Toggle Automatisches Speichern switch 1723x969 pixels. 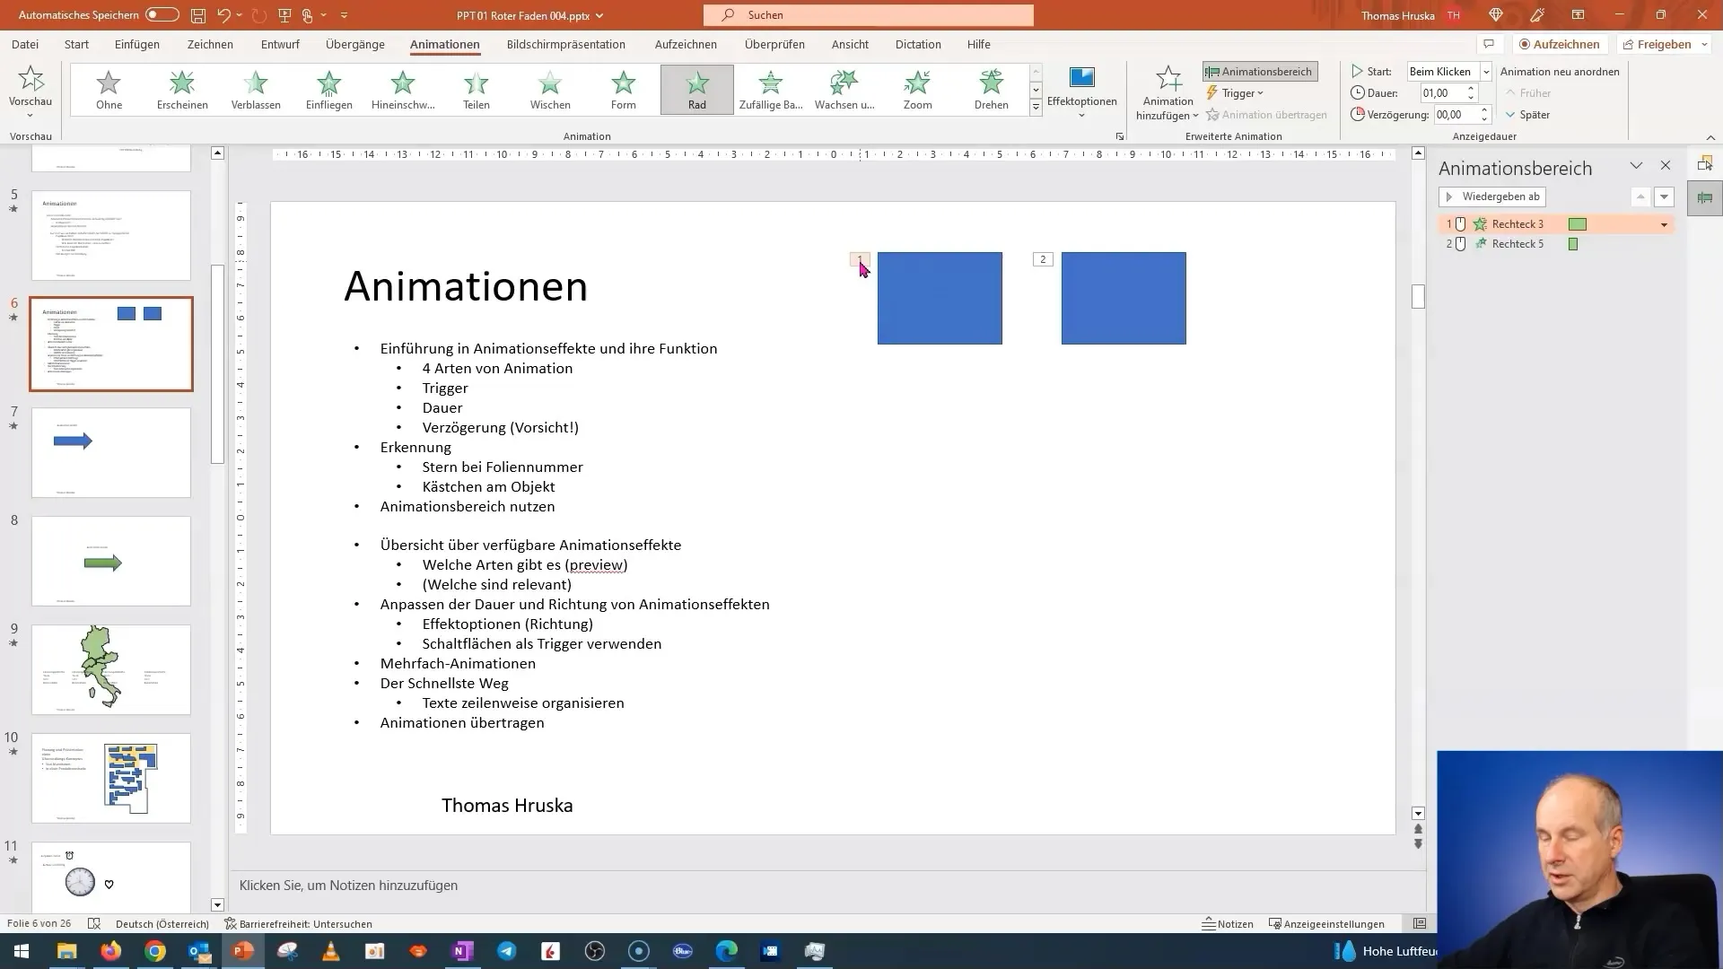161,14
